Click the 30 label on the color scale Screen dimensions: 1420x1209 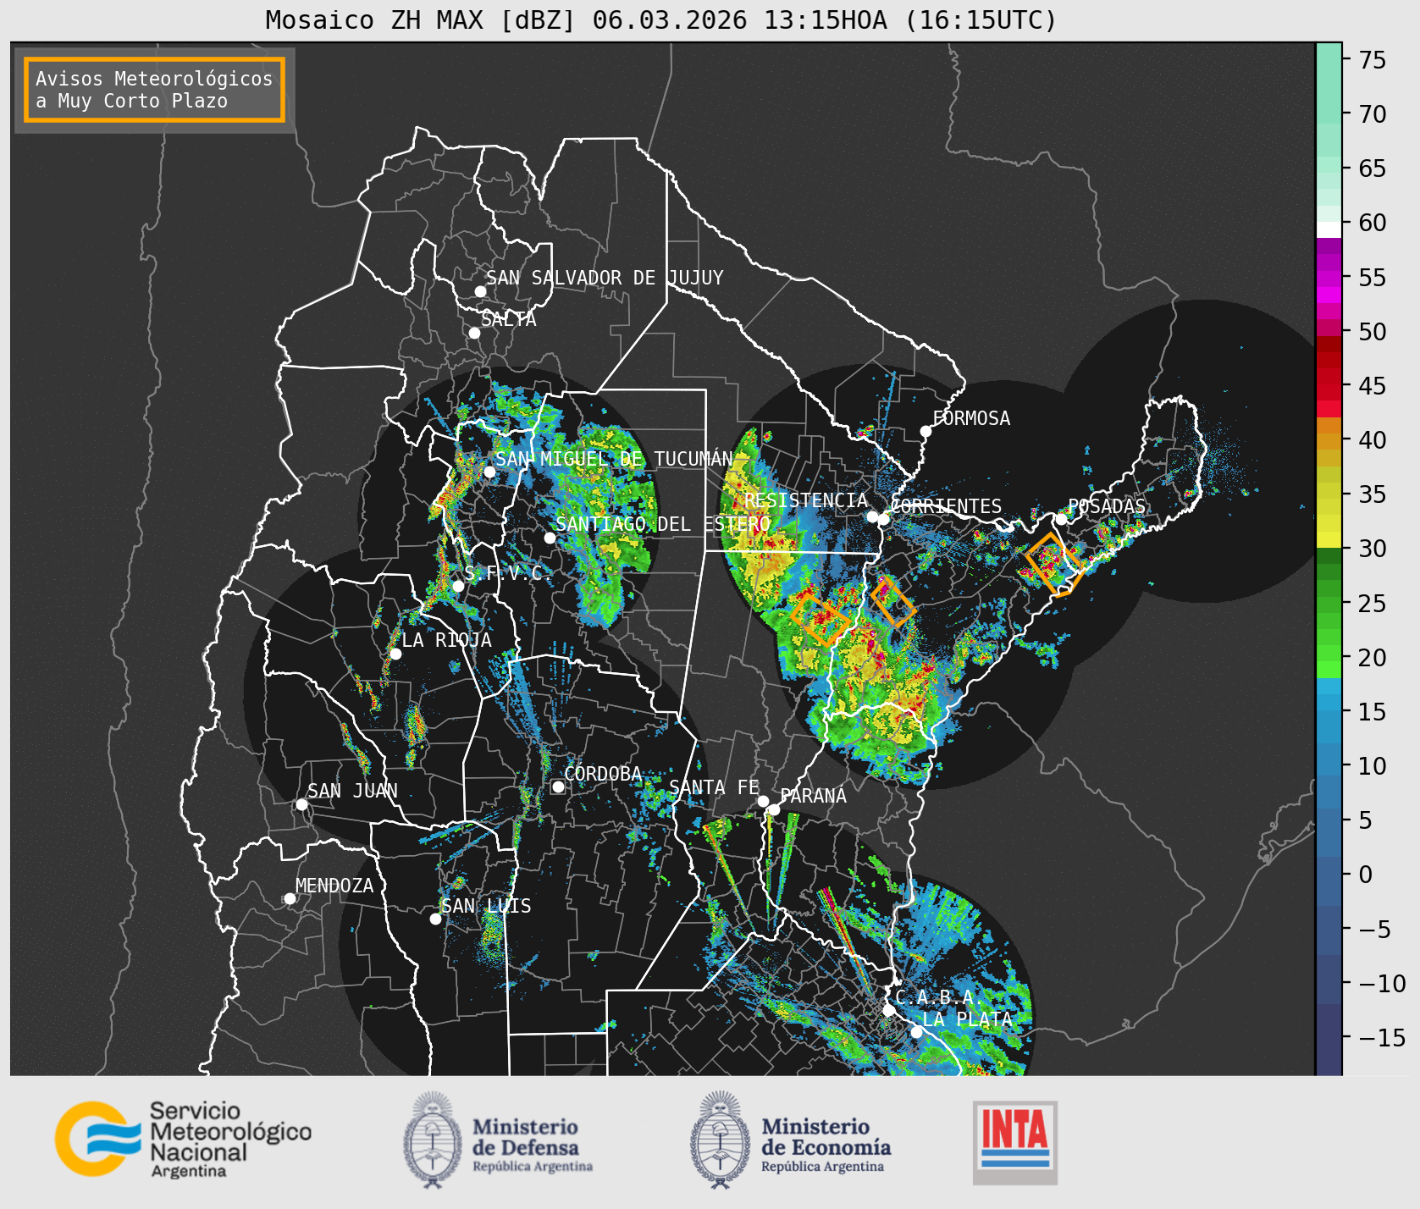click(1373, 549)
